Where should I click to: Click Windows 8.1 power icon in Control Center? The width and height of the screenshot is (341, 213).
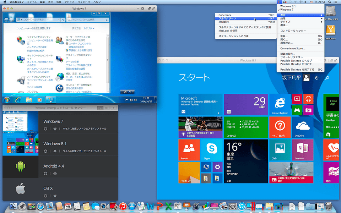point(45,151)
